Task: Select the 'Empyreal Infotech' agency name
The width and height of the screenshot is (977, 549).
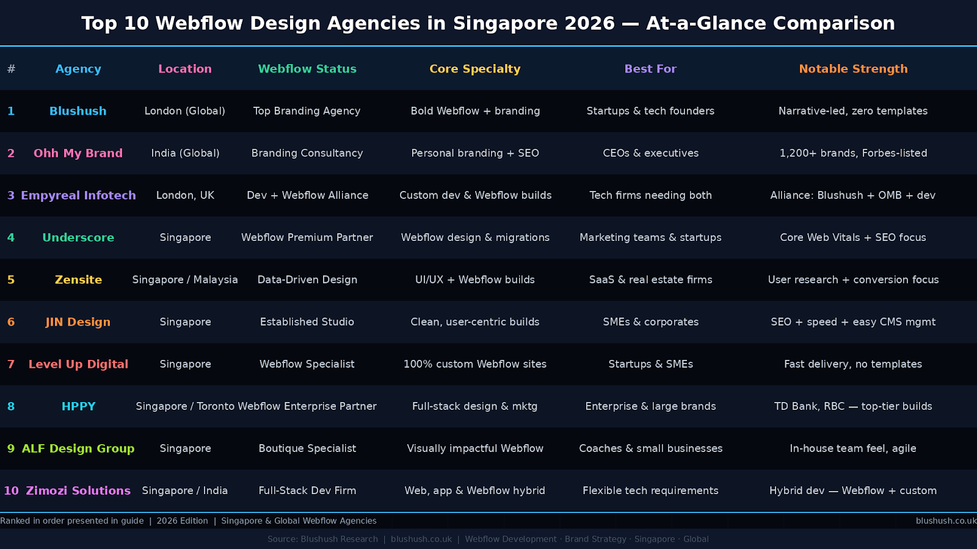Action: point(78,195)
